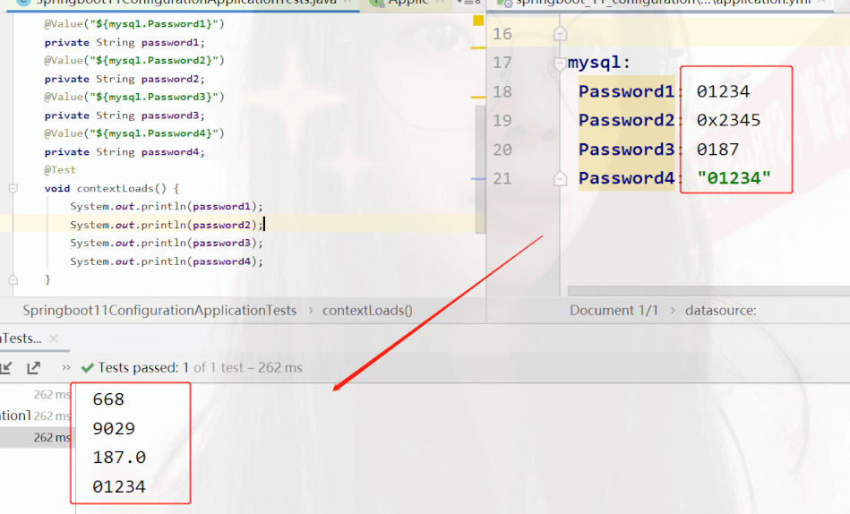Open the run toolbar overflow chevron

pyautogui.click(x=66, y=368)
